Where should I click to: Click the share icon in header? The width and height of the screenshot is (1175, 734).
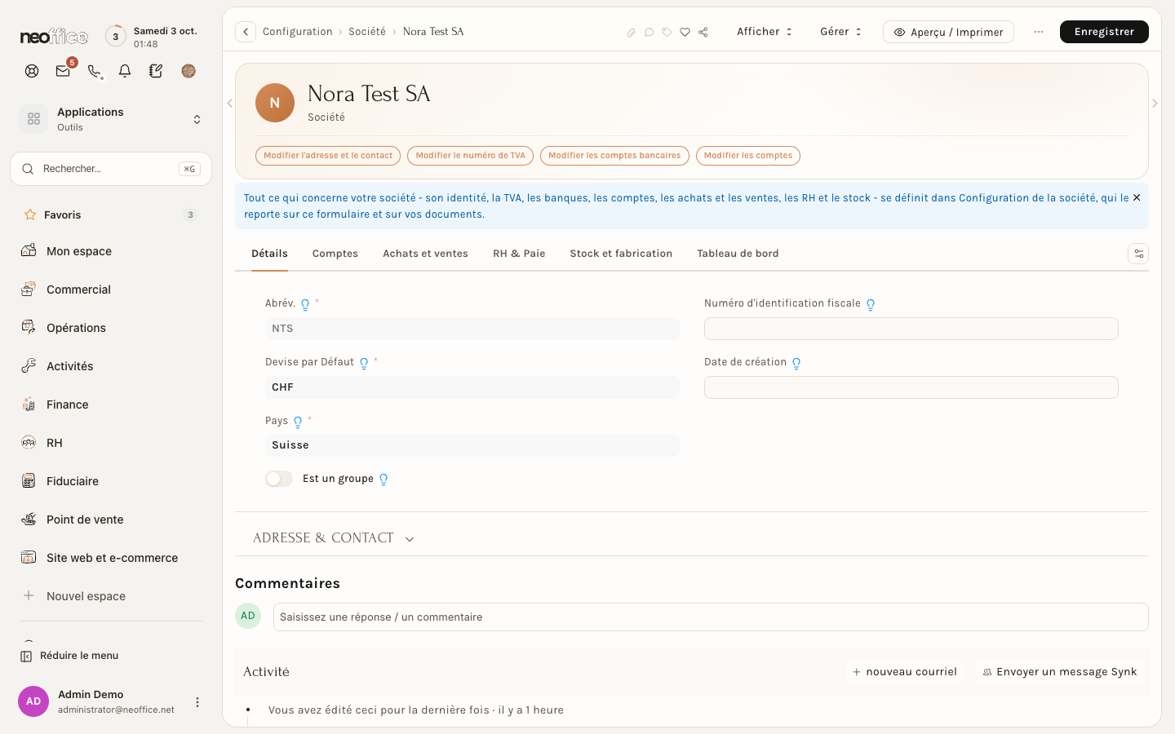coord(703,32)
